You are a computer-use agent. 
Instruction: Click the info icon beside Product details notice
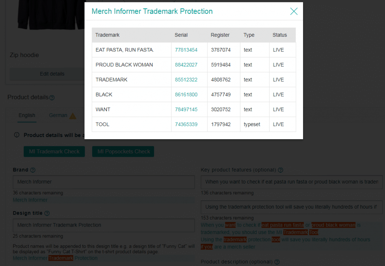(17, 135)
